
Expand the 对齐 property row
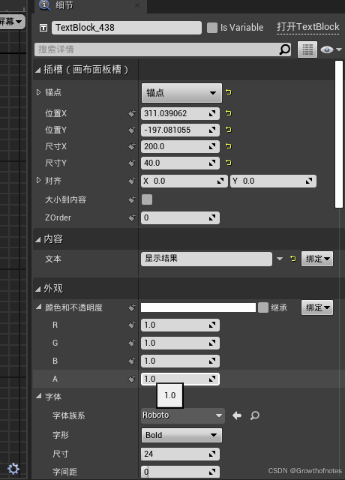[x=38, y=180]
